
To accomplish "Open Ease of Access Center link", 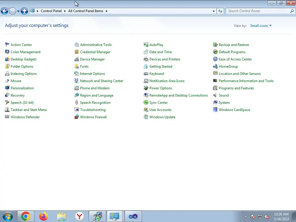I will (235, 59).
